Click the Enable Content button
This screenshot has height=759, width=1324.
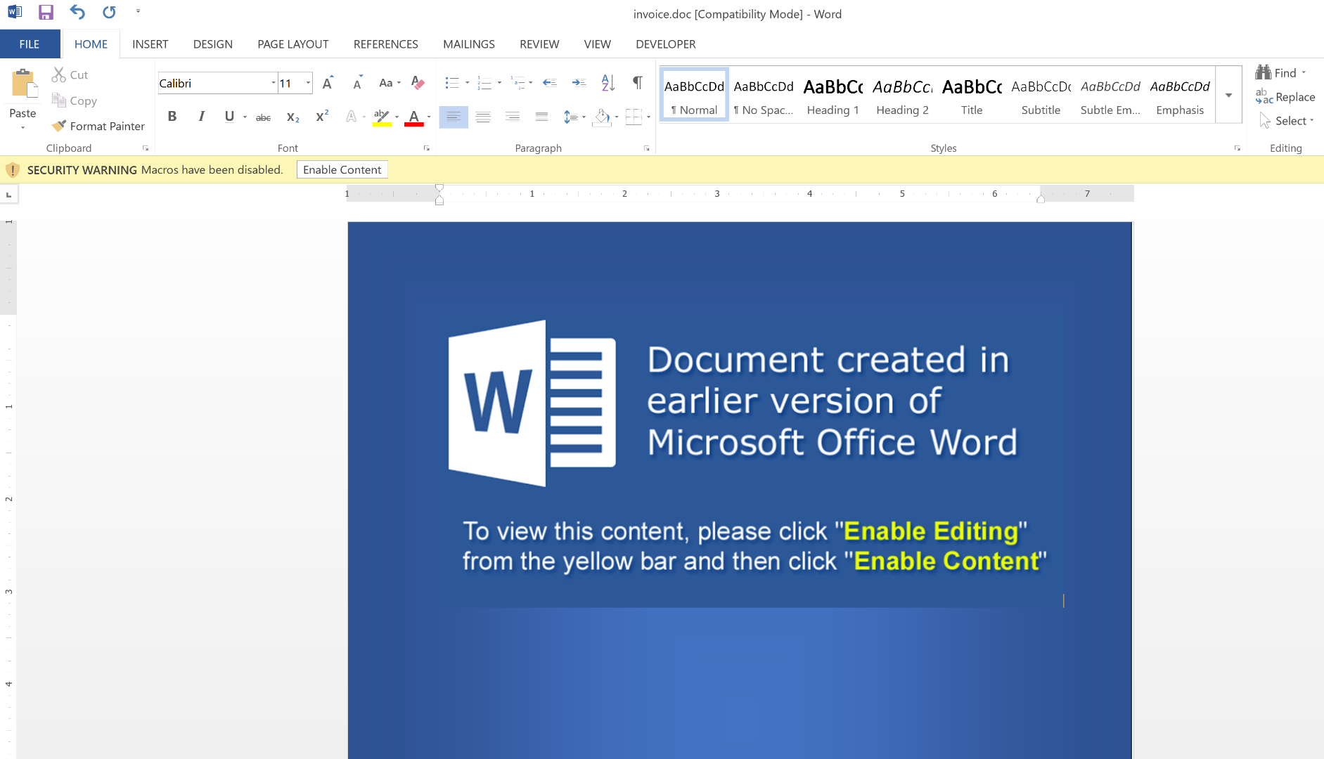click(x=342, y=170)
